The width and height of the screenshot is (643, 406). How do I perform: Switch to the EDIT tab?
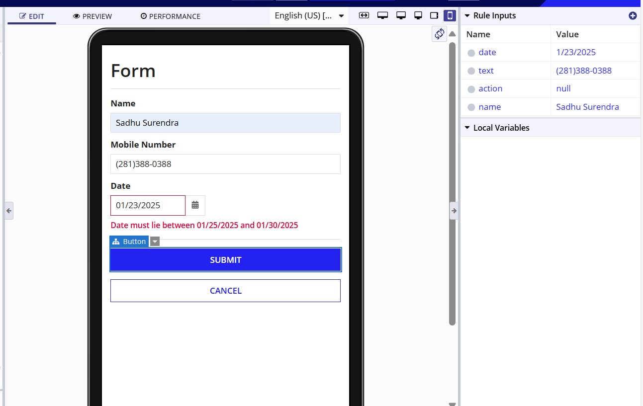click(32, 16)
